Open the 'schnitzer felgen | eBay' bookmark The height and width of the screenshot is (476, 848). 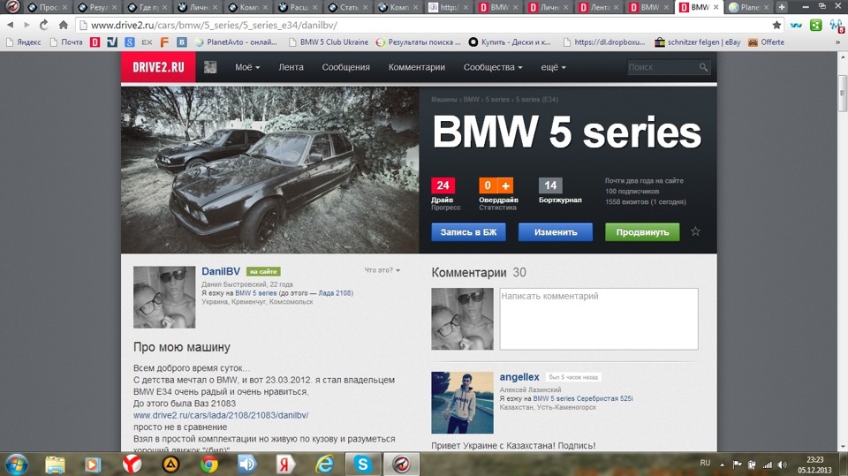pyautogui.click(x=698, y=42)
